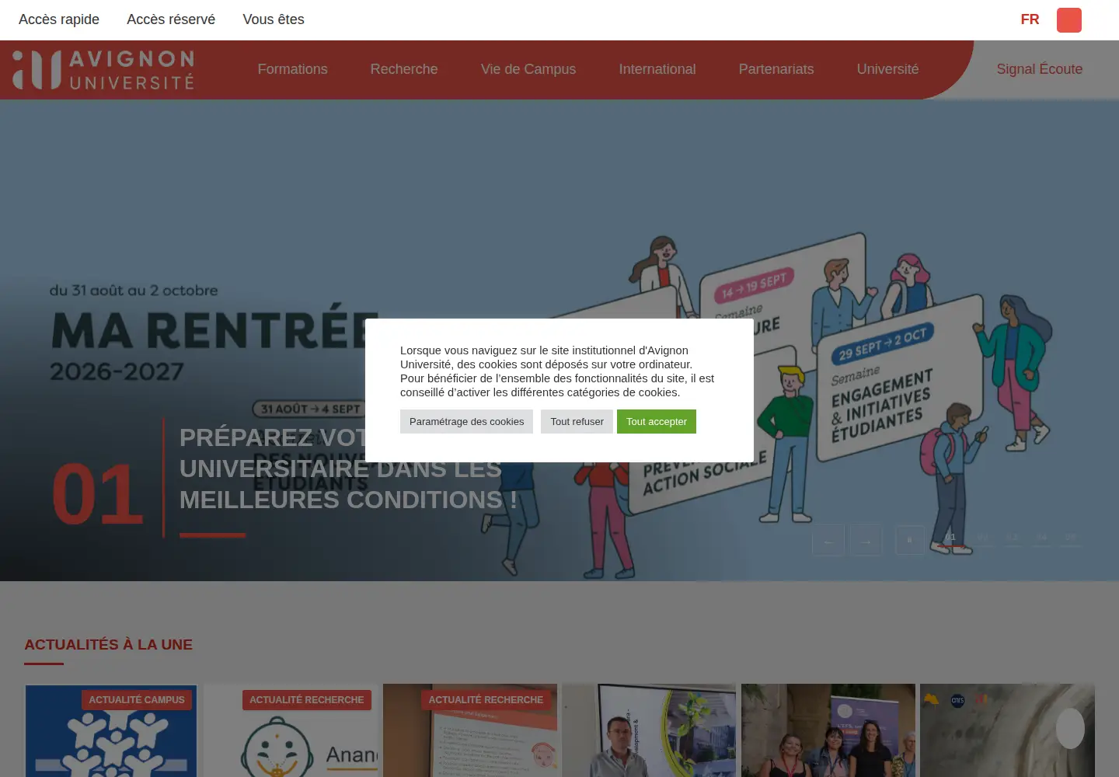Image resolution: width=1119 pixels, height=777 pixels.
Task: Open the International menu
Action: pyautogui.click(x=657, y=69)
